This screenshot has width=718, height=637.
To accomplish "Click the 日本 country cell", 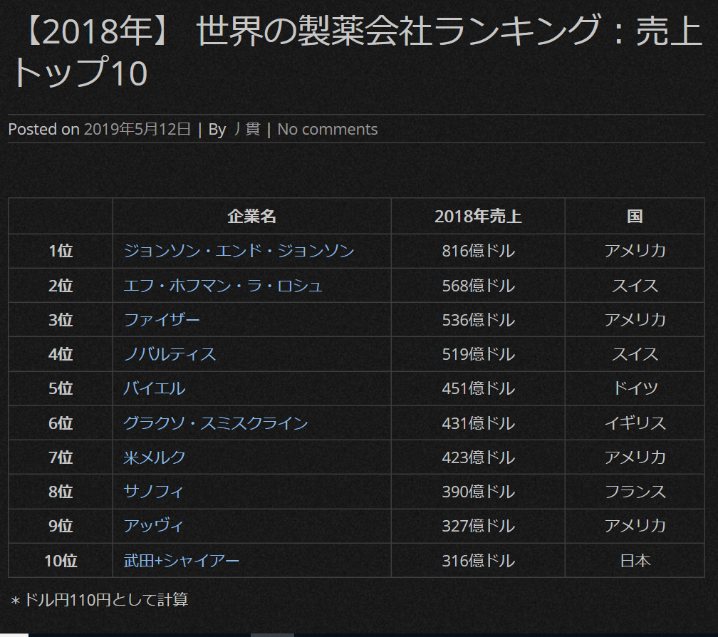I will [635, 561].
